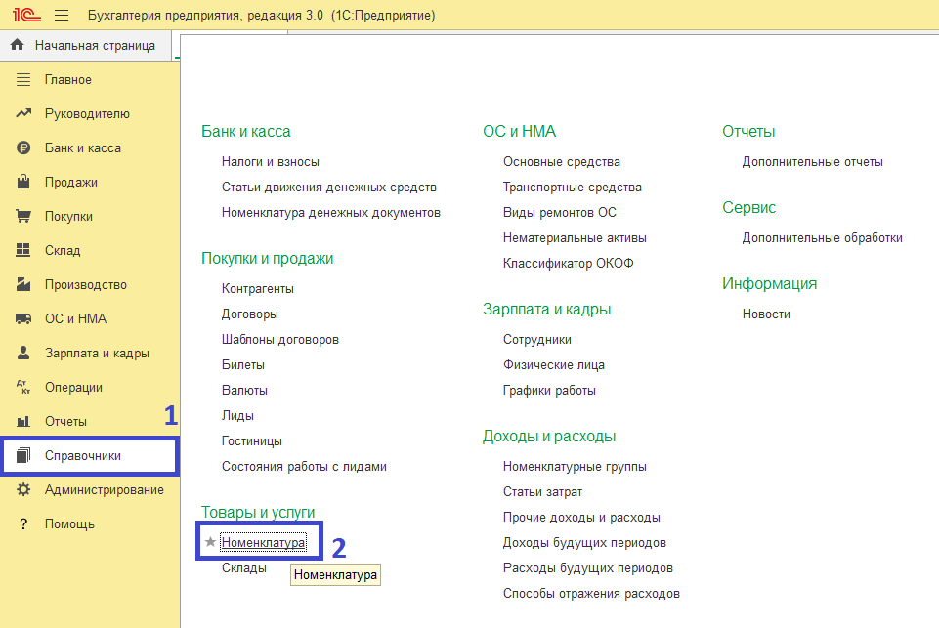Open the Сотрудники directory link
The height and width of the screenshot is (628, 939).
[537, 339]
